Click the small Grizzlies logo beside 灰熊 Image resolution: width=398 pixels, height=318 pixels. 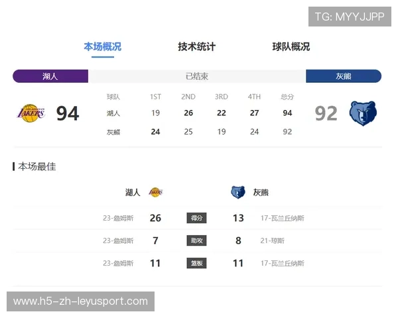click(238, 192)
